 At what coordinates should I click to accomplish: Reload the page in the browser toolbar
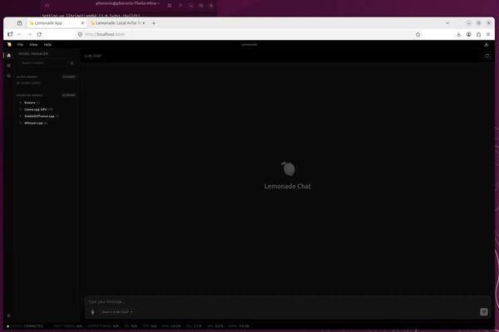39,34
